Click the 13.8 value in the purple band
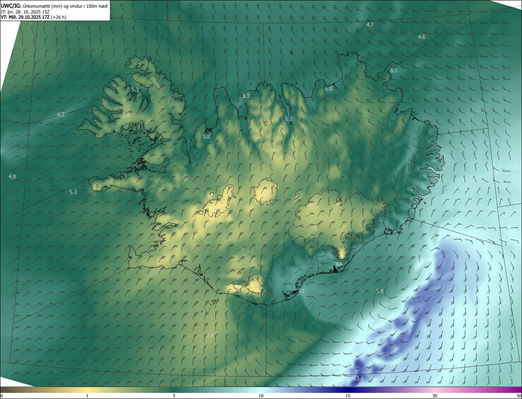Viewport: 522px width, 399px height. tap(358, 379)
